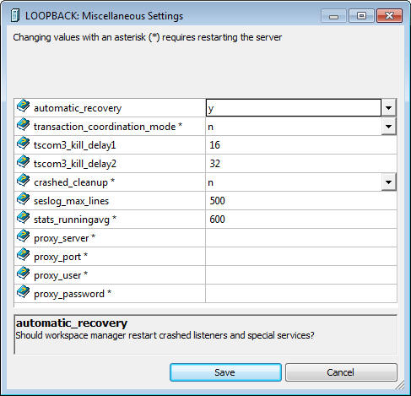Viewport: 411px width, 396px height.
Task: Select the proxy_user row label
Action: pos(61,275)
